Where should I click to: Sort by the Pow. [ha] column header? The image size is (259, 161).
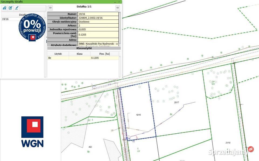[104, 54]
